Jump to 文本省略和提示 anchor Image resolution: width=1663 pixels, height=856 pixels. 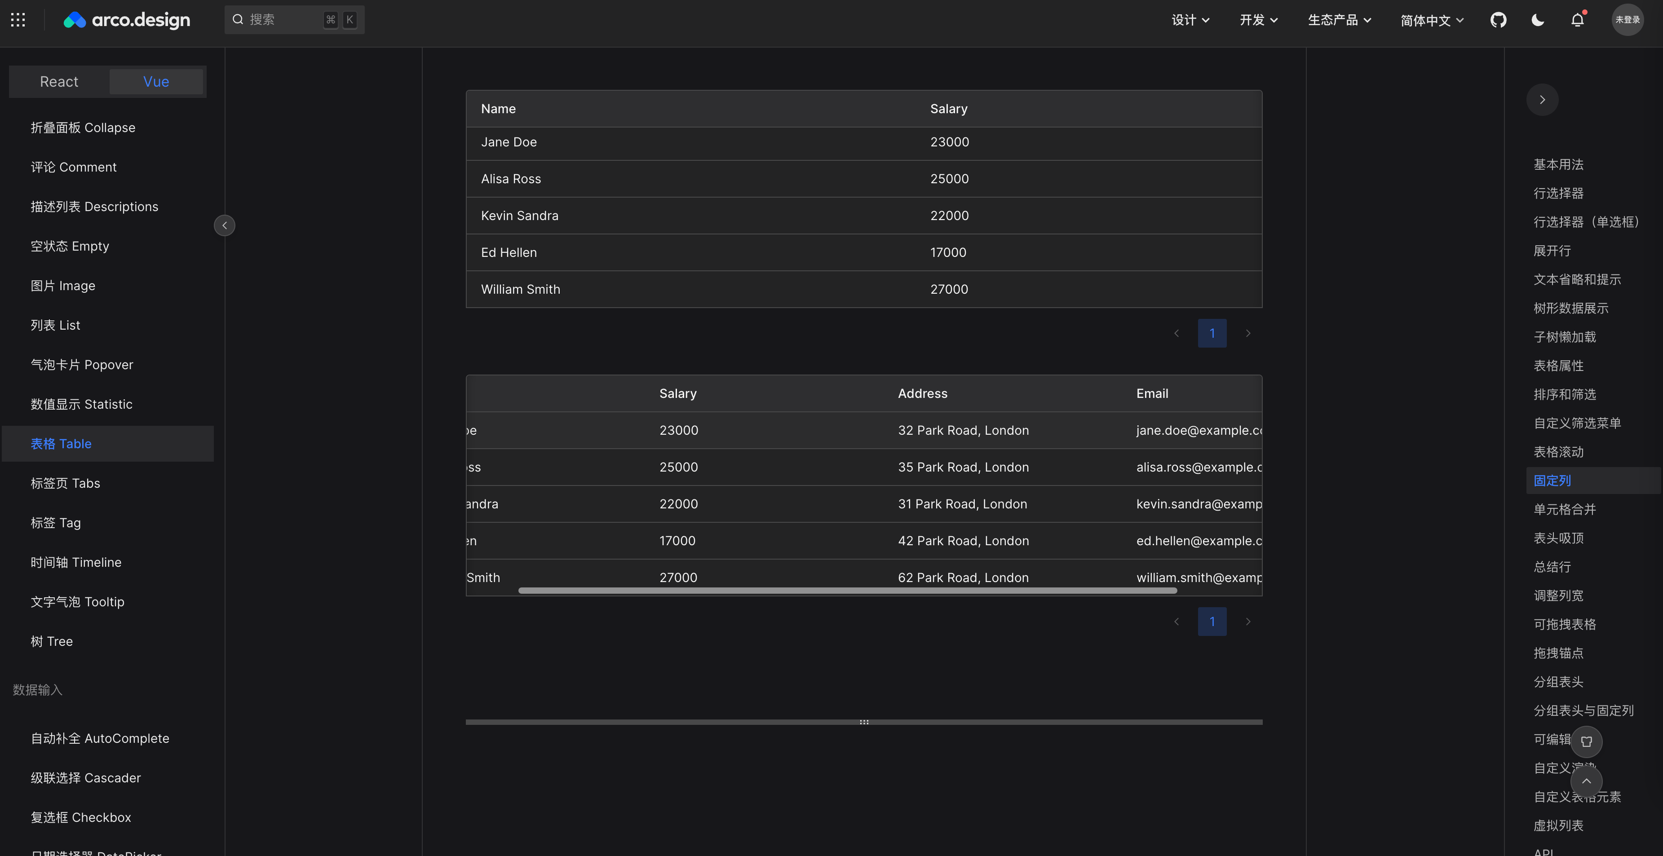click(1577, 279)
